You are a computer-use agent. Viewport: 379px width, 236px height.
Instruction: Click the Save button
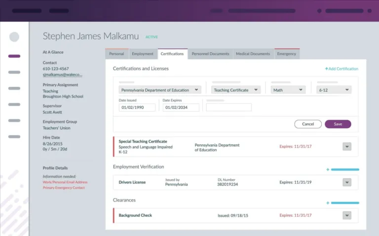point(338,124)
